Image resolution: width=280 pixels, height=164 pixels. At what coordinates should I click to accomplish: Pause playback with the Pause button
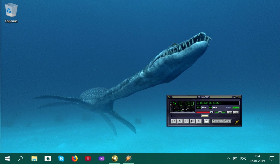(186, 121)
